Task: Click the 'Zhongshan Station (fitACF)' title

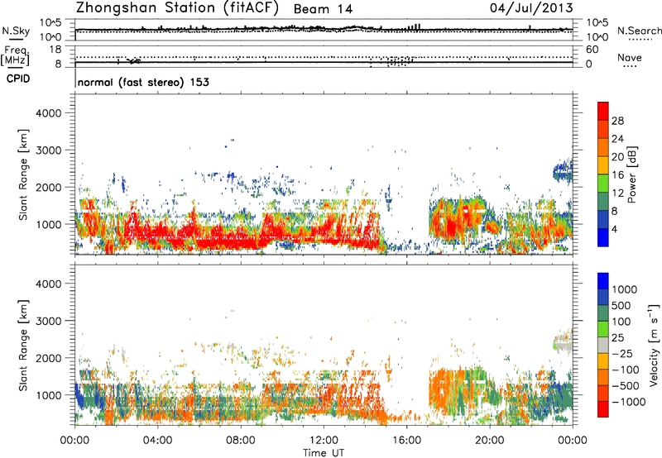Action: click(x=177, y=8)
